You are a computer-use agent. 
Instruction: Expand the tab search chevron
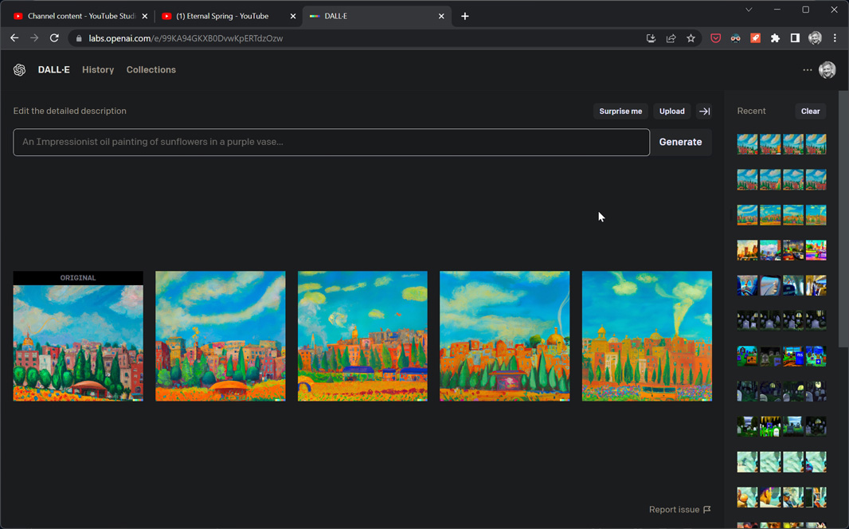point(749,10)
